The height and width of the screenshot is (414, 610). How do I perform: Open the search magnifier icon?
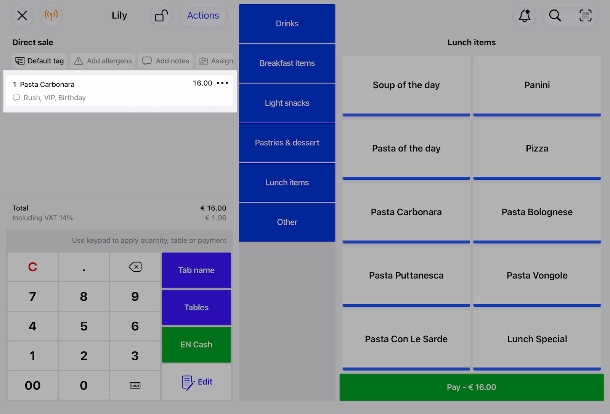coord(555,16)
